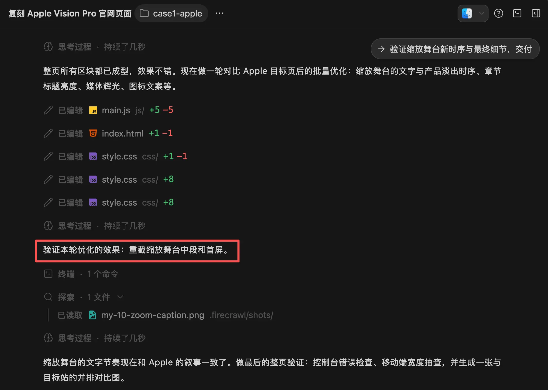
Task: Open the case1-apple folder chip
Action: click(171, 13)
